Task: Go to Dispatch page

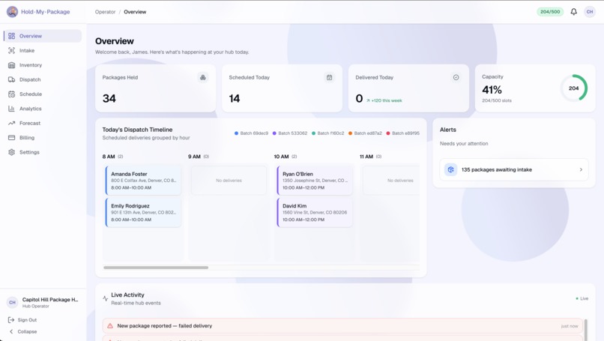Action: pos(43,79)
